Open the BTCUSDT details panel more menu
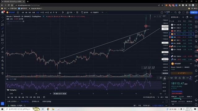 tap(191, 64)
